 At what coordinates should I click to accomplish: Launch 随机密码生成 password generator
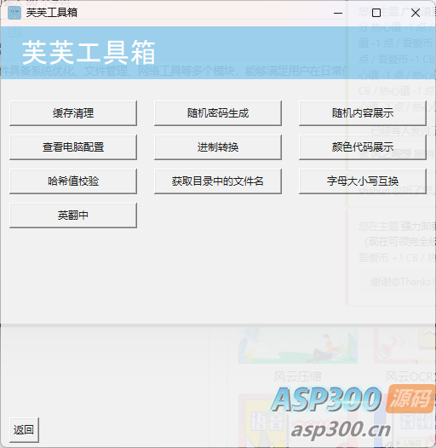tap(218, 113)
